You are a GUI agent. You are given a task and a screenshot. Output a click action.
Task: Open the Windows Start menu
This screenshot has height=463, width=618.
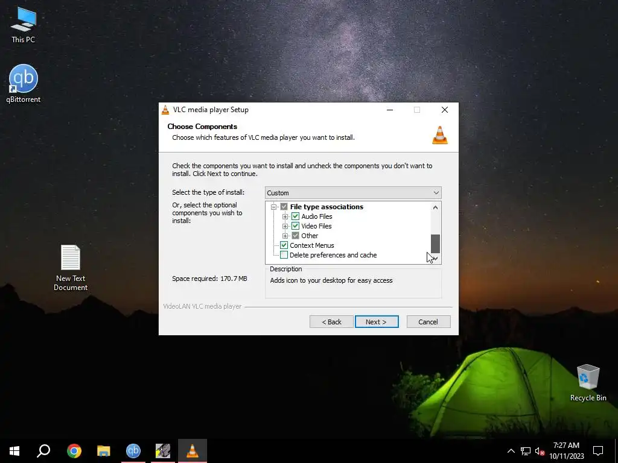tap(14, 451)
